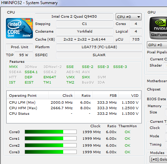Click the Clock column header in Operating Point table

[x=61, y=96]
